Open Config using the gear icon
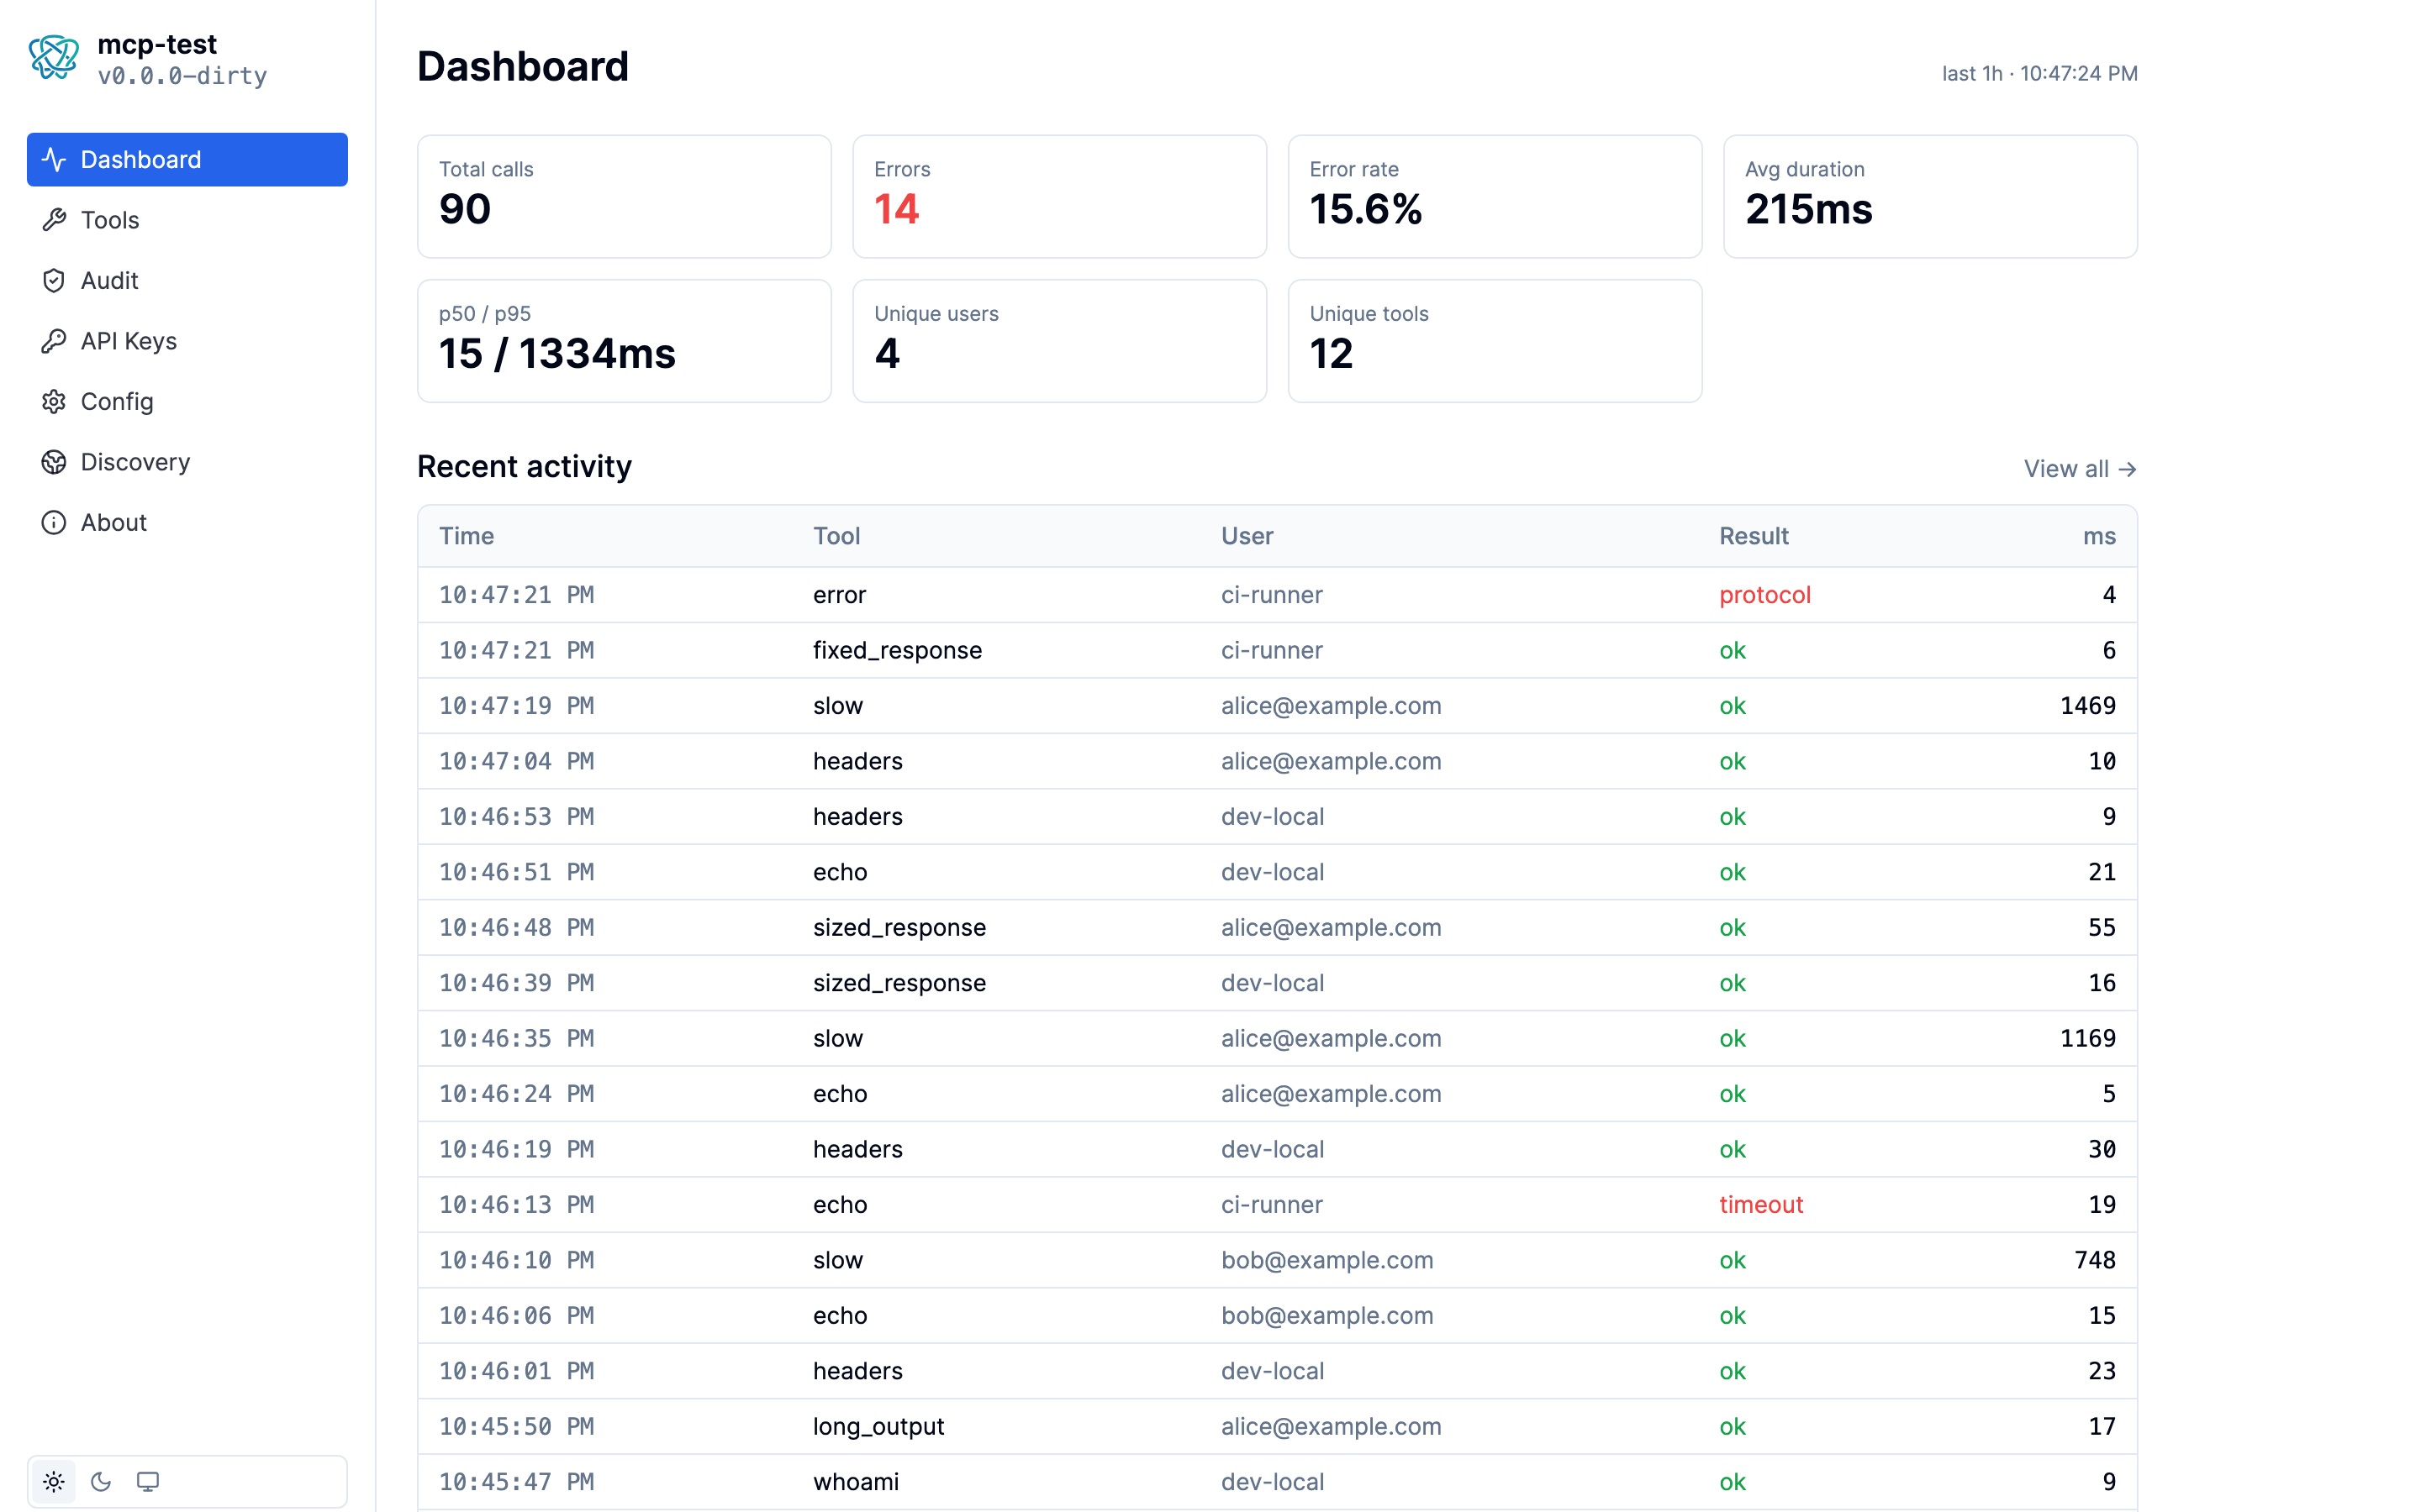Viewport: 2421px width, 1512px height. tap(55, 401)
